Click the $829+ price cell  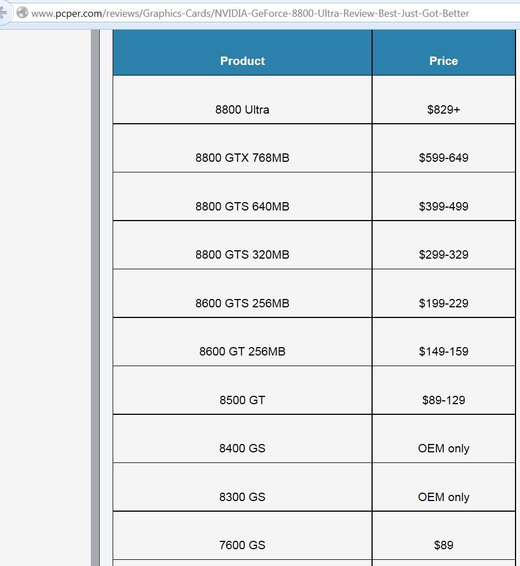click(x=444, y=100)
